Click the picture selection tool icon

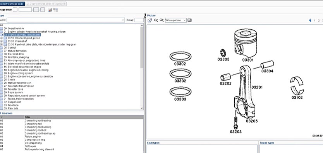tap(150, 20)
